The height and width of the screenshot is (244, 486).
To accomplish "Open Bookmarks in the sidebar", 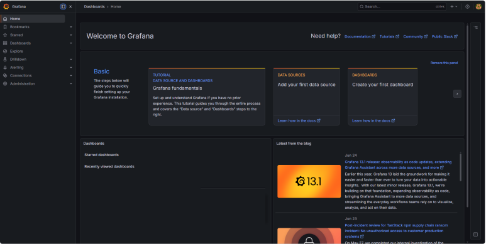I will pos(19,27).
